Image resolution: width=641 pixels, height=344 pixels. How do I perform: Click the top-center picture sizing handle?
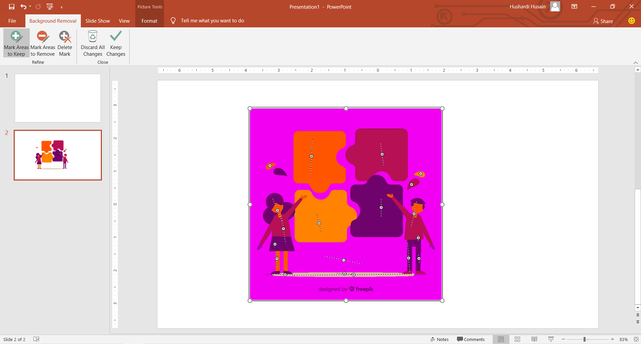coord(346,108)
